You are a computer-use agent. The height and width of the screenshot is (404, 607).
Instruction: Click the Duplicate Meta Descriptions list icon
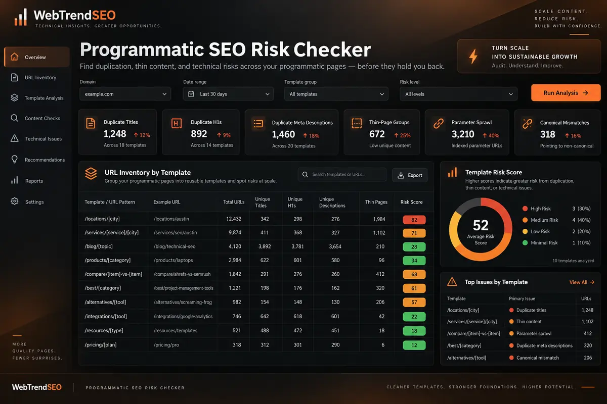point(258,123)
